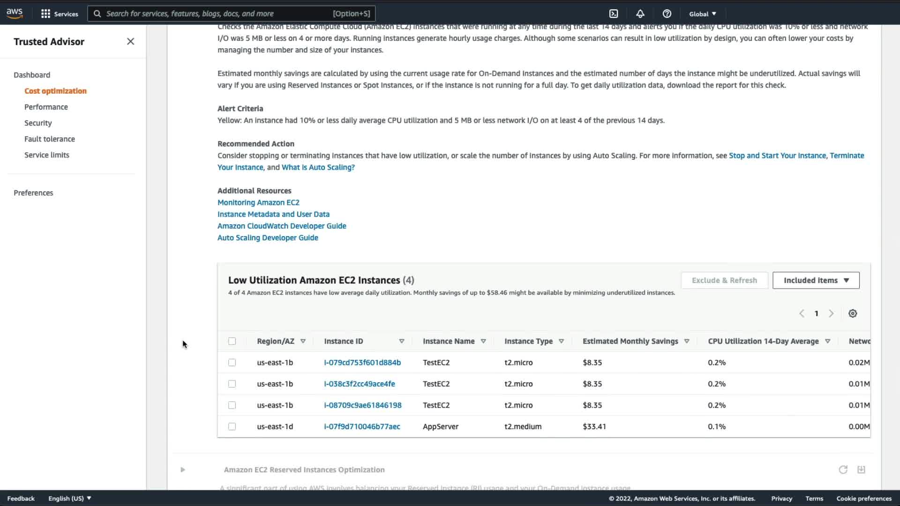Expand the Global region selector

point(702,14)
